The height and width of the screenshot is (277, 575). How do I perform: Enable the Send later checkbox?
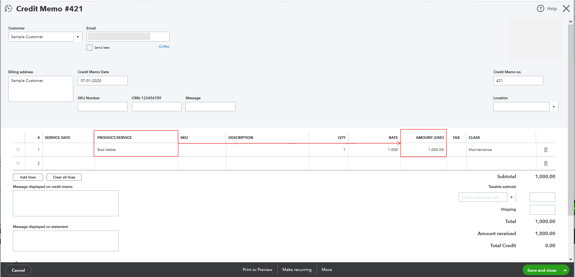point(90,47)
